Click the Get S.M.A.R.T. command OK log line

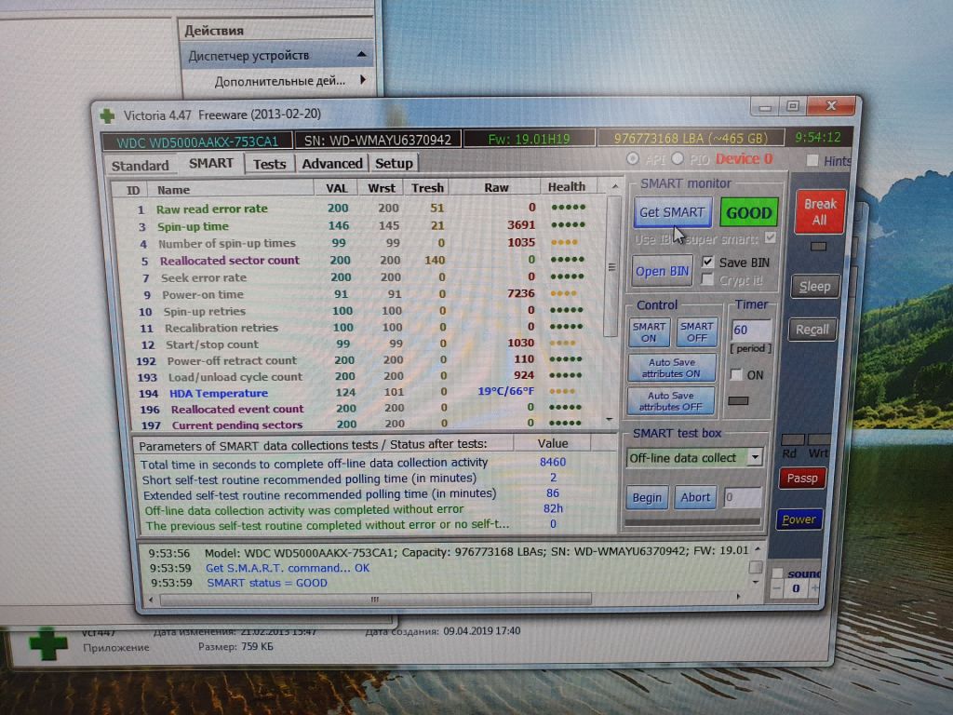(x=288, y=568)
